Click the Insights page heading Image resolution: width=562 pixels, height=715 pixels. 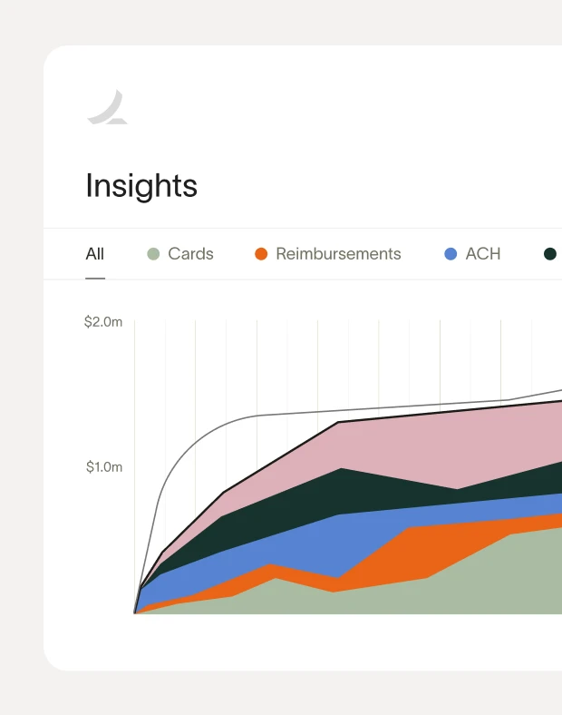(x=141, y=186)
